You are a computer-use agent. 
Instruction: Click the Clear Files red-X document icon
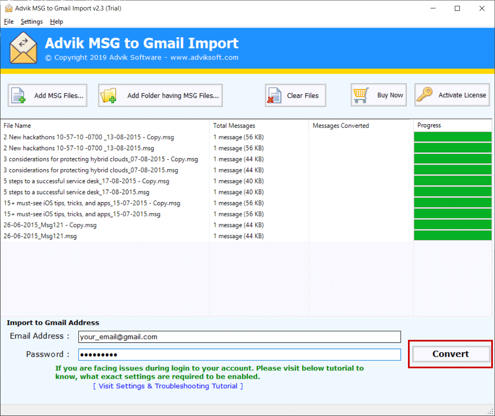coord(274,95)
